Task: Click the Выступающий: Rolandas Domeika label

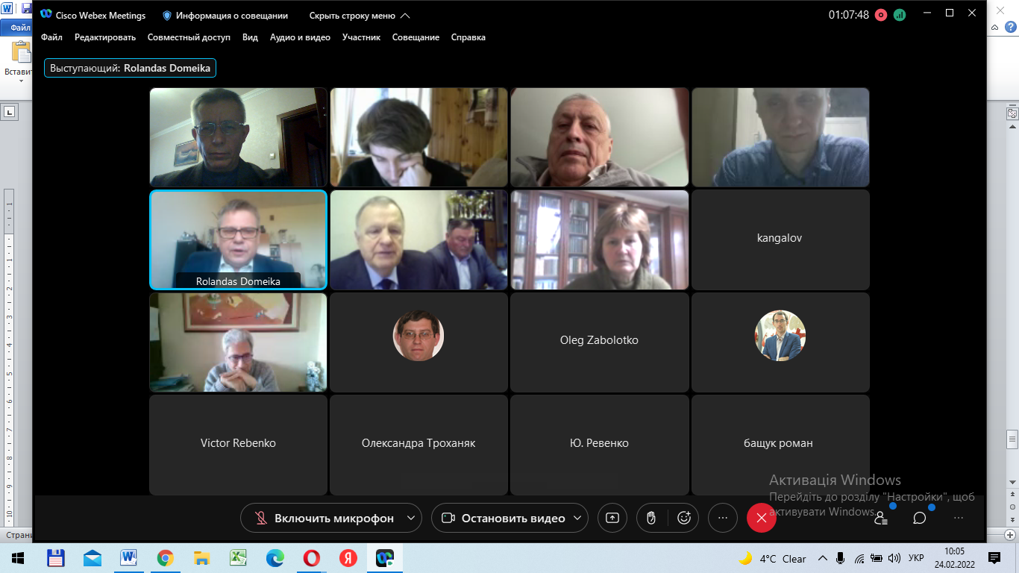Action: [130, 68]
